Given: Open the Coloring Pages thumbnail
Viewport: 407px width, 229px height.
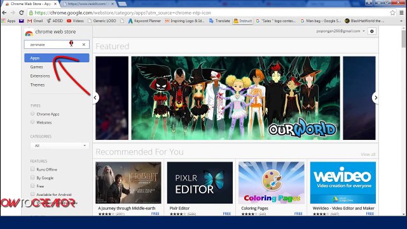Looking at the screenshot, I should (x=272, y=183).
